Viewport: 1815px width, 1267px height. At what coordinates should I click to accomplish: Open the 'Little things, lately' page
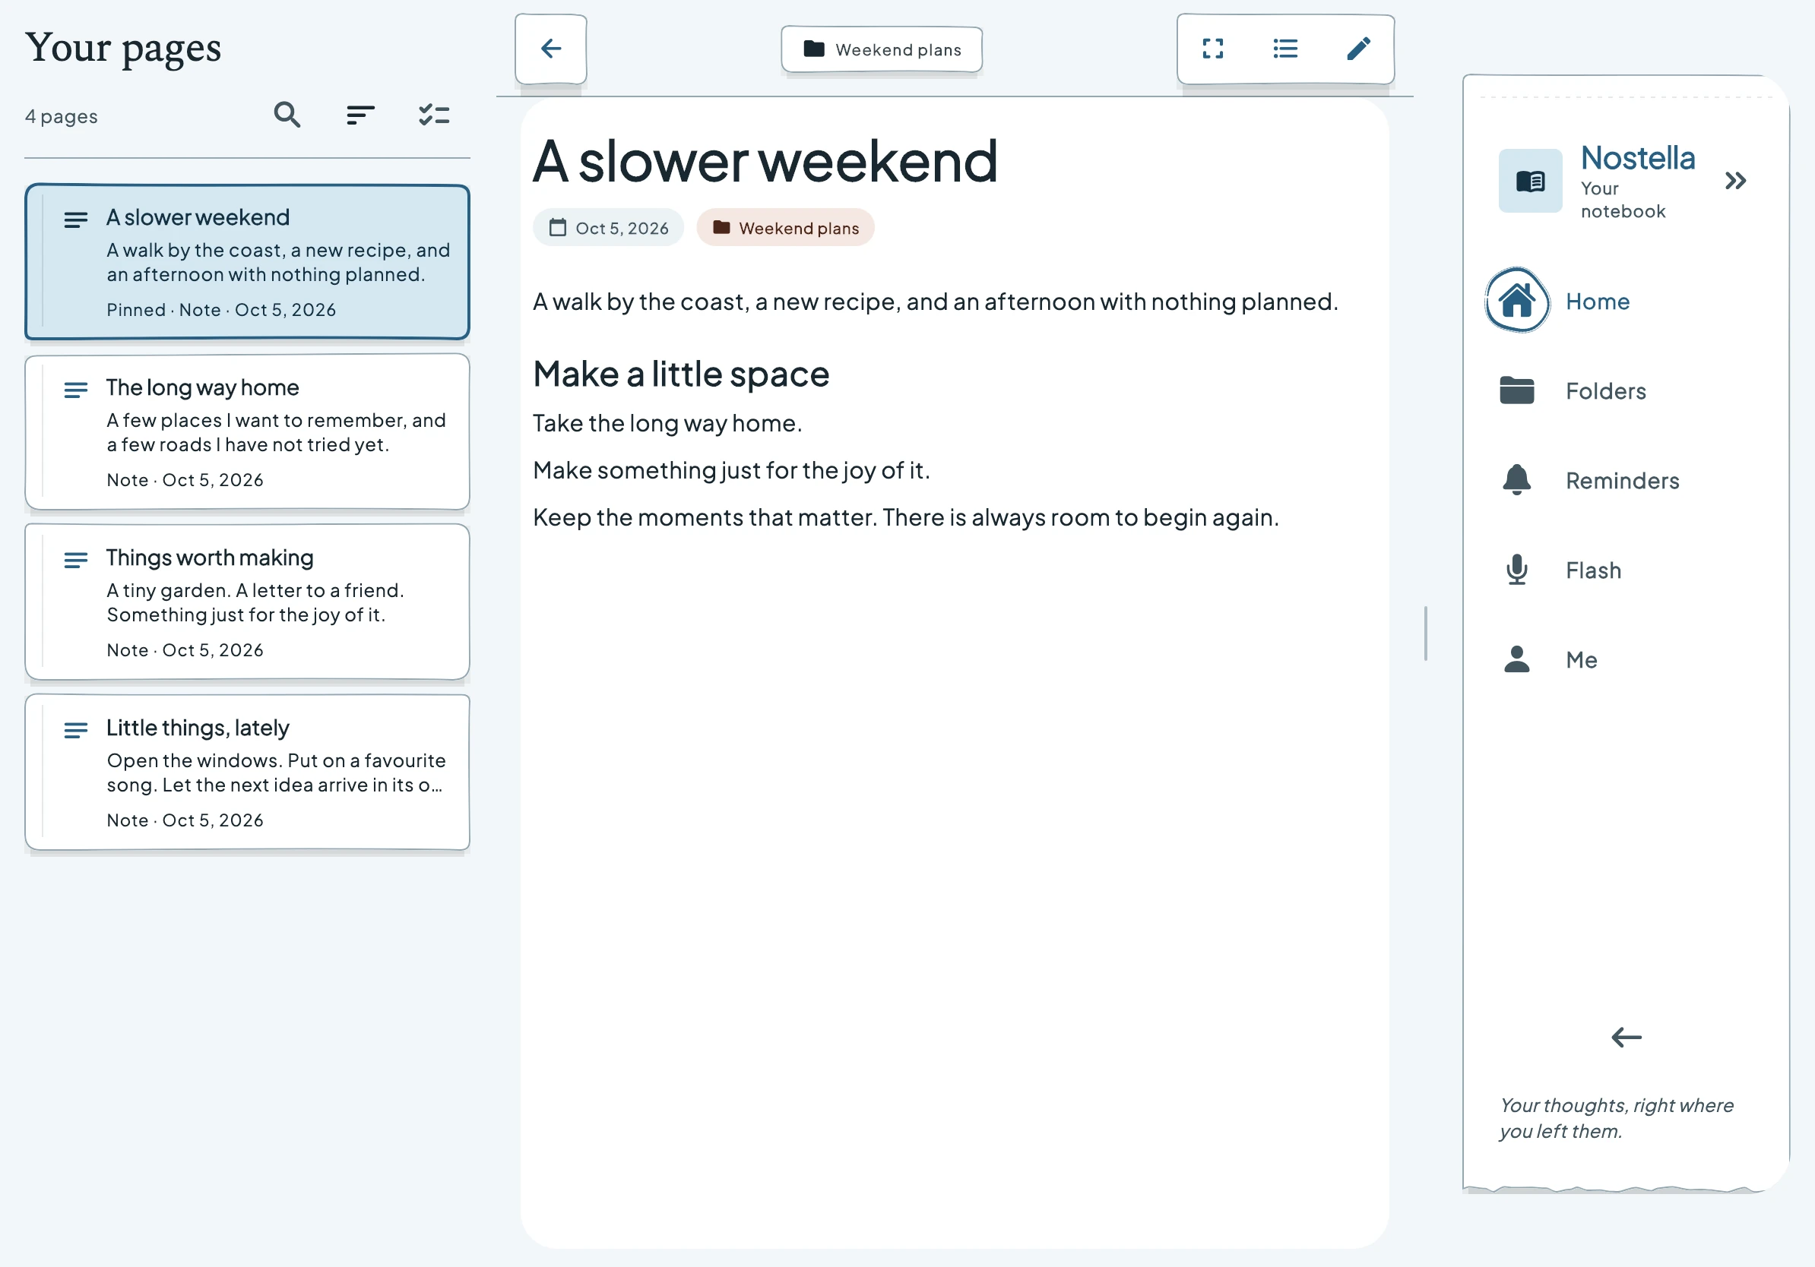[248, 773]
